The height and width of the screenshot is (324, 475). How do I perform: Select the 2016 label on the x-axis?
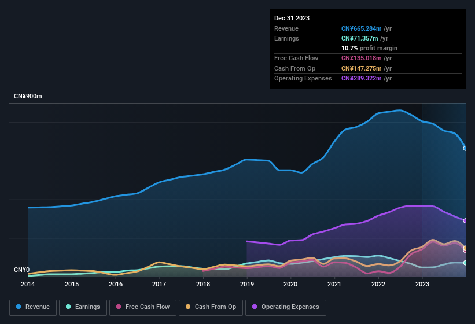click(116, 284)
